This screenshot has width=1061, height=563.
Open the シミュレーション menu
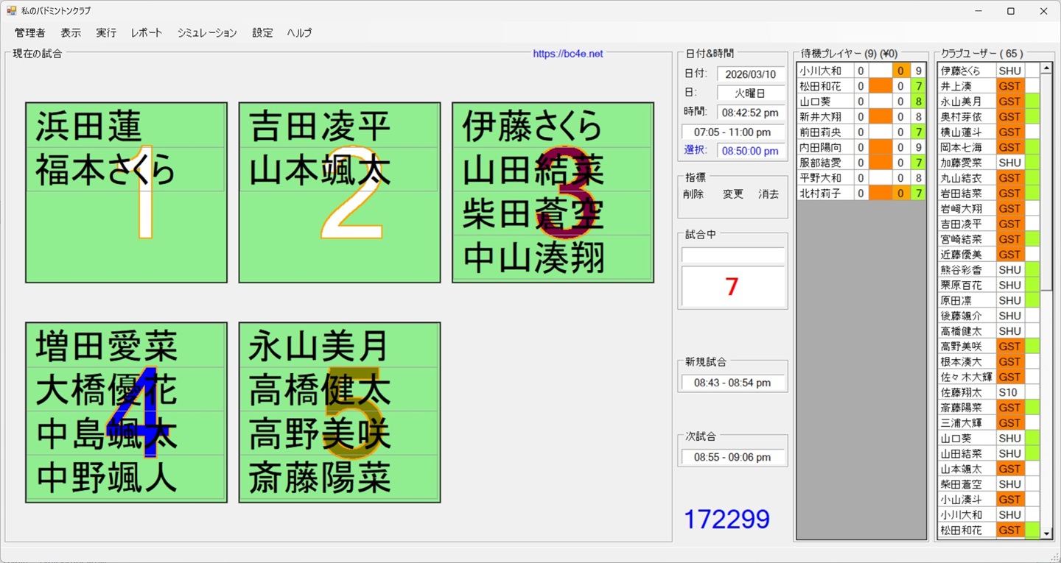coord(207,32)
